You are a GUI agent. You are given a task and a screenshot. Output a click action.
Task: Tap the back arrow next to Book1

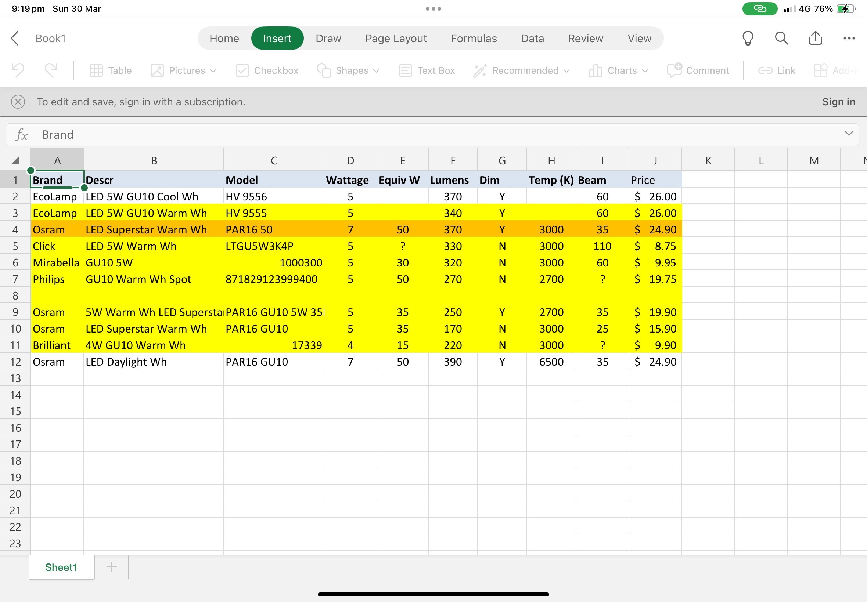click(x=15, y=38)
